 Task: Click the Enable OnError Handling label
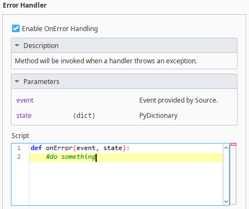60,29
